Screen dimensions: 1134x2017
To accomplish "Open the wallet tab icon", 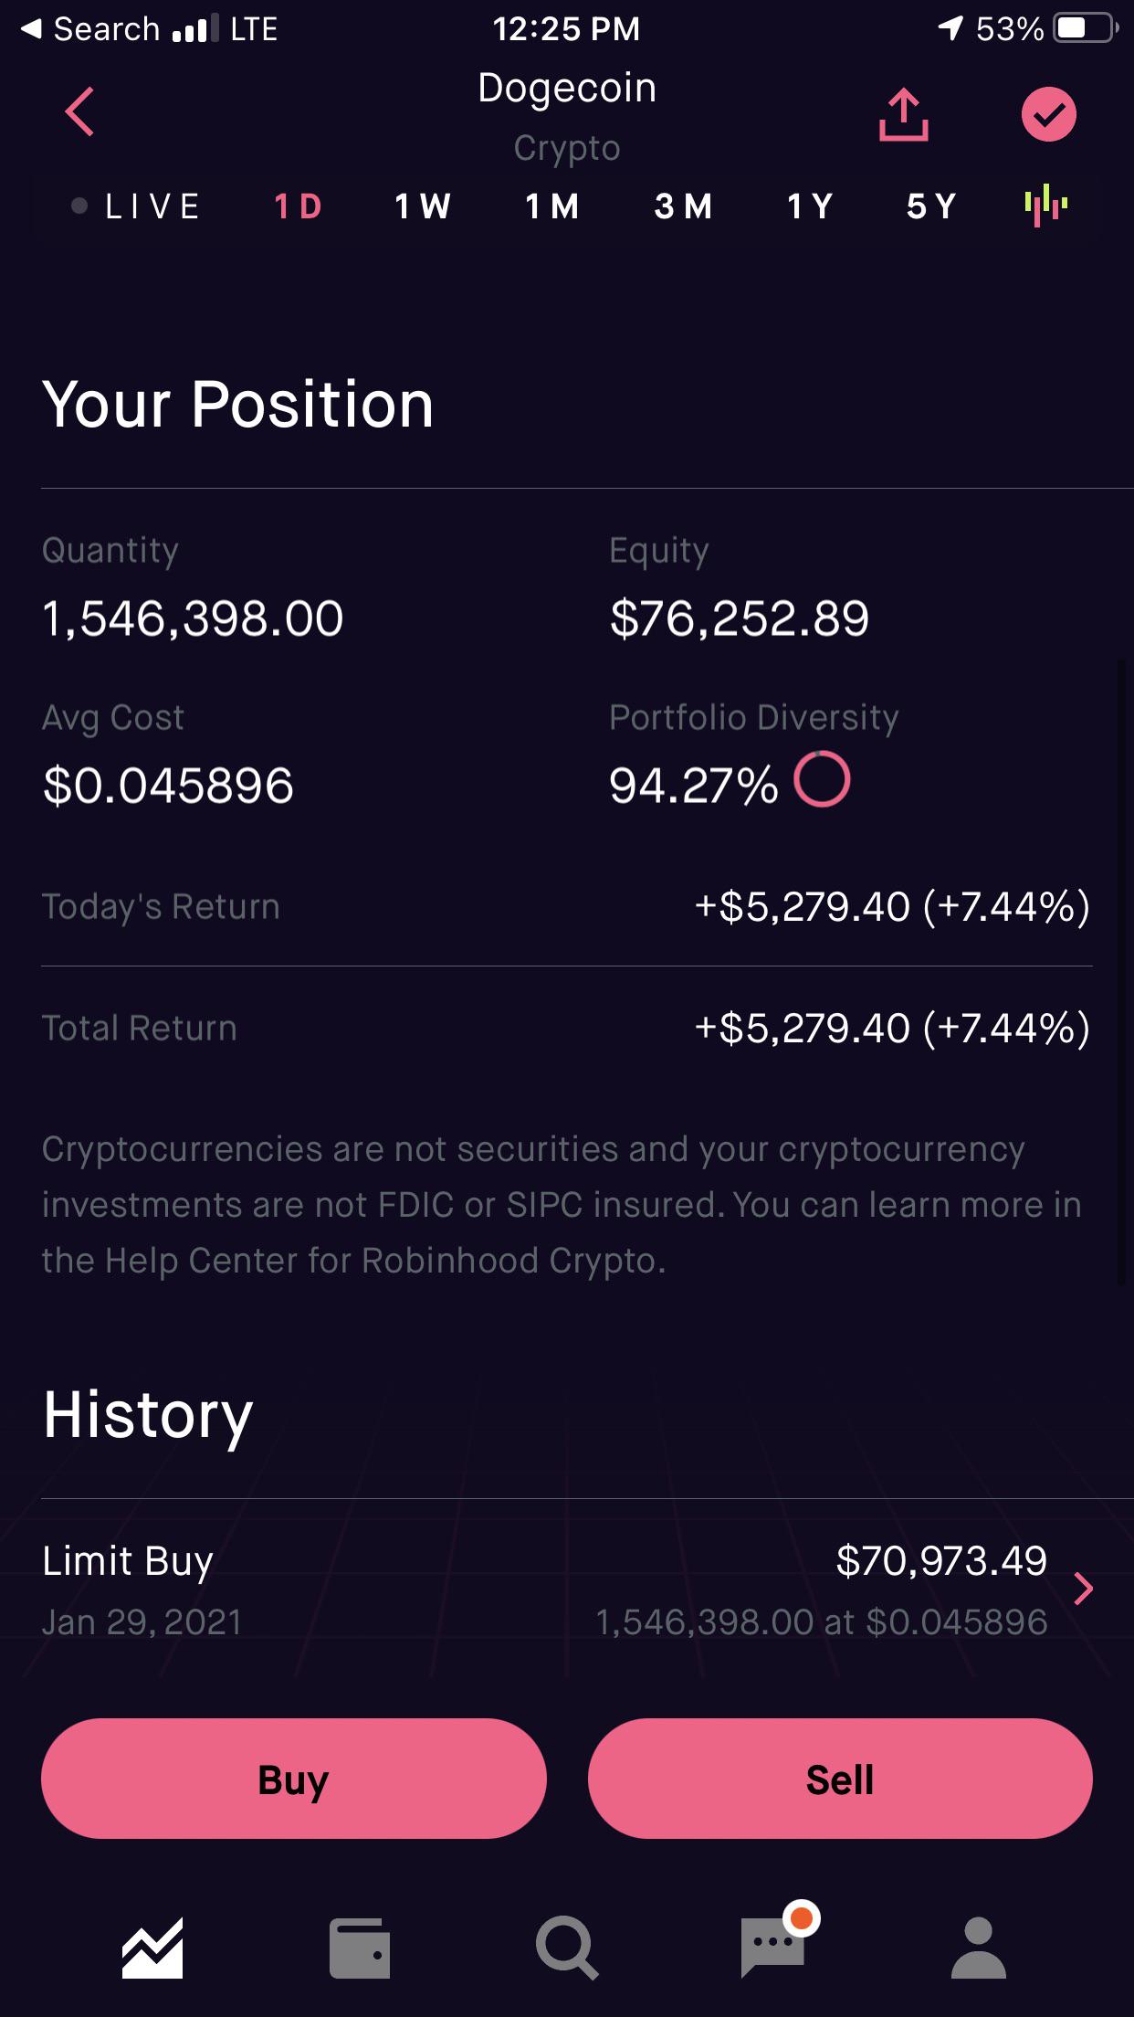I will 359,1948.
